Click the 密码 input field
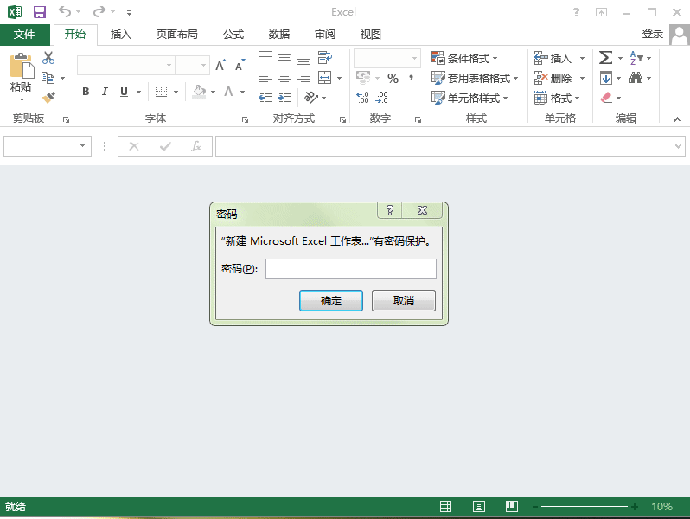This screenshot has width=690, height=519. (351, 268)
